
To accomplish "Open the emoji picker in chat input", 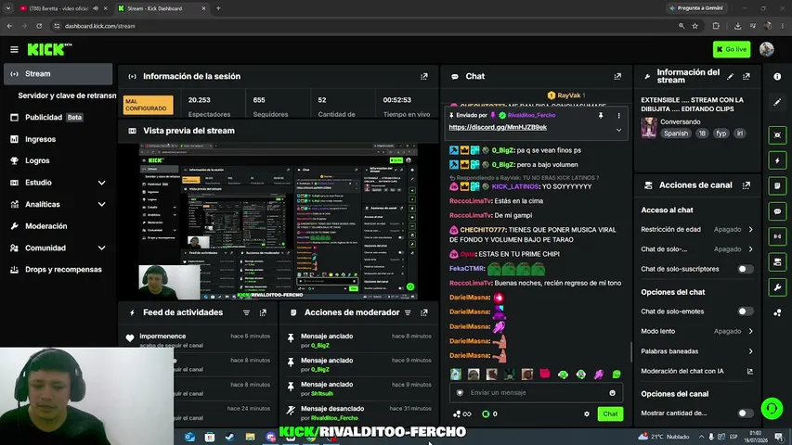I will (612, 392).
